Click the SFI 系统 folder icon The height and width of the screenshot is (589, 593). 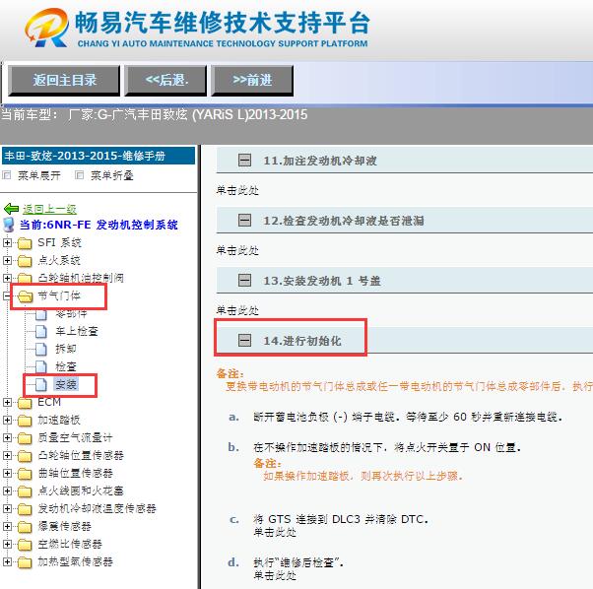[25, 243]
